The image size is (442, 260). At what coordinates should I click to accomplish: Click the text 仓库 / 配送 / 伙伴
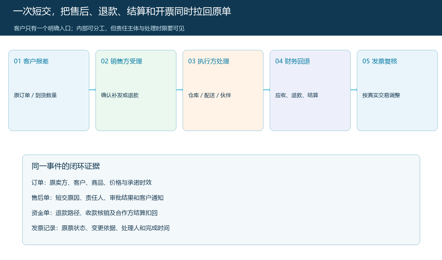[x=210, y=95]
